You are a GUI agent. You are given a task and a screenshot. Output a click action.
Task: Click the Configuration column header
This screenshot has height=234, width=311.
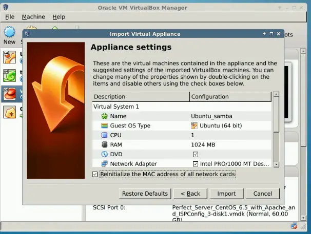coord(230,97)
